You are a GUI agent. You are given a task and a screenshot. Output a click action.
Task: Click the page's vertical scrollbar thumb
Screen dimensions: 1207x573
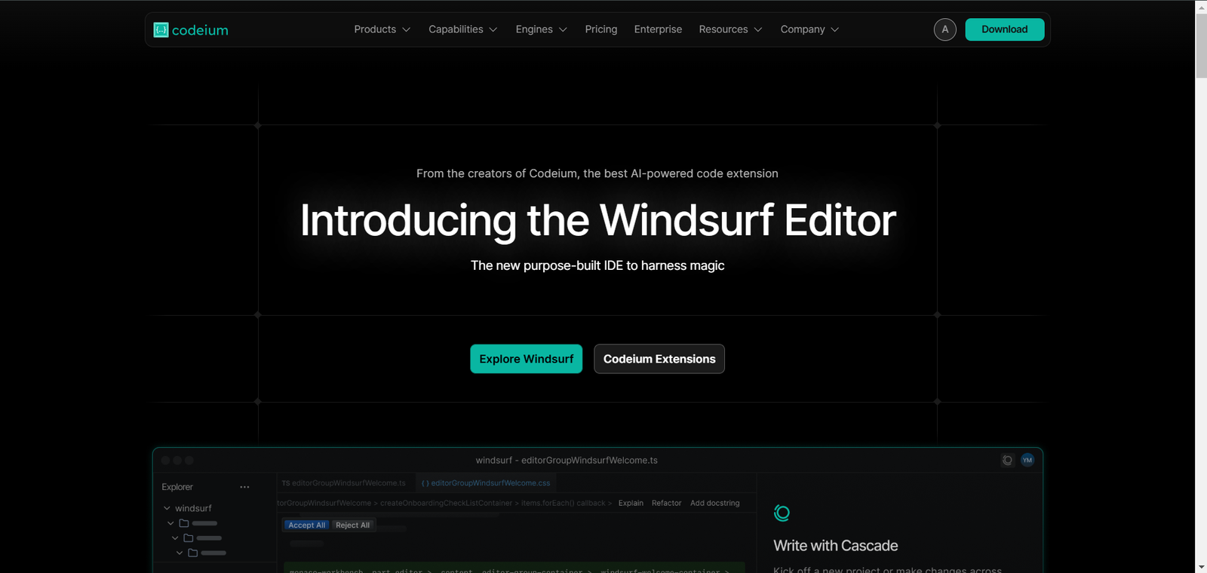coord(1201,44)
